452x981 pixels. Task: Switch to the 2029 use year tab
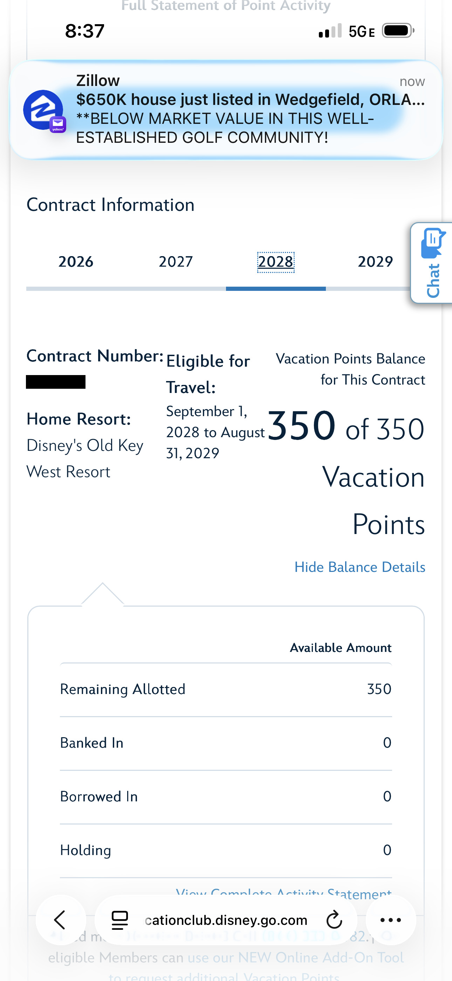tap(375, 262)
